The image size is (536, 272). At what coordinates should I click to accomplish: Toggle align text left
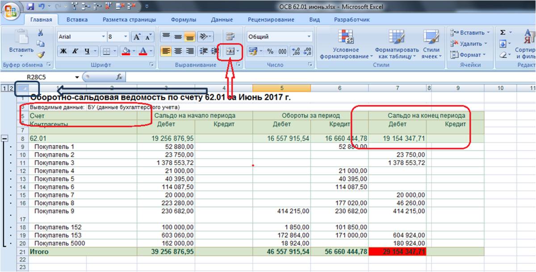pos(166,51)
